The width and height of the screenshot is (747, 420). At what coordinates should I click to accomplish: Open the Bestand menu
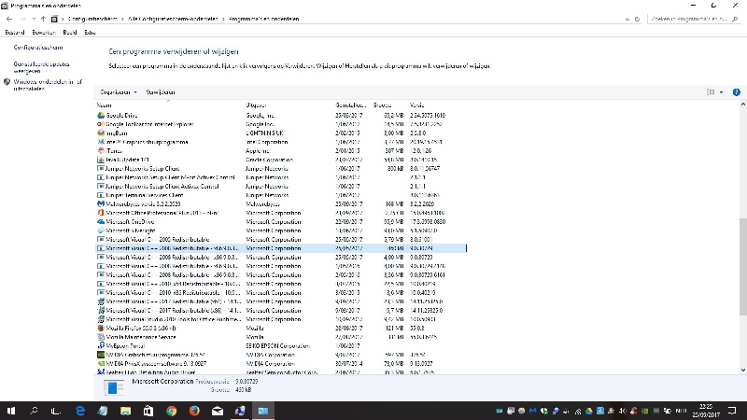(x=15, y=33)
